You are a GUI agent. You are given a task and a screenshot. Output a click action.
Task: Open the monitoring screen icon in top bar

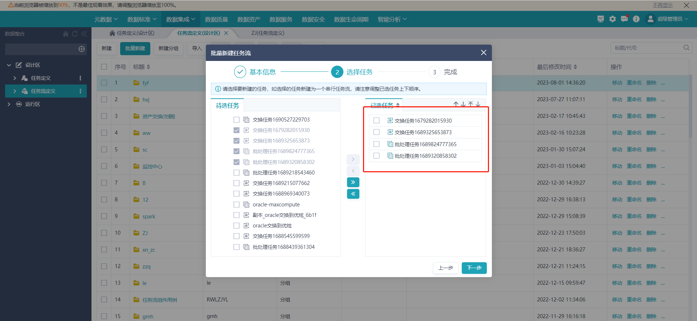600,19
